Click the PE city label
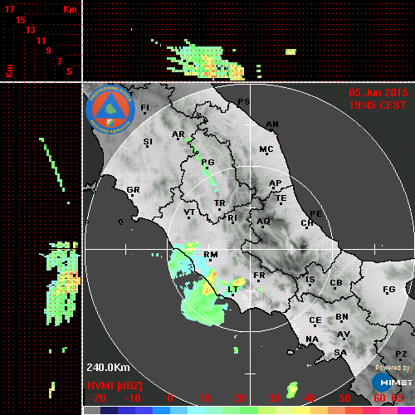The width and height of the screenshot is (415, 415). 316,214
